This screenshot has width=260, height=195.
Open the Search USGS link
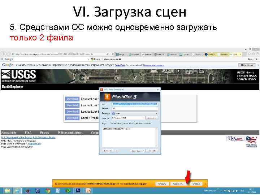coord(246,79)
